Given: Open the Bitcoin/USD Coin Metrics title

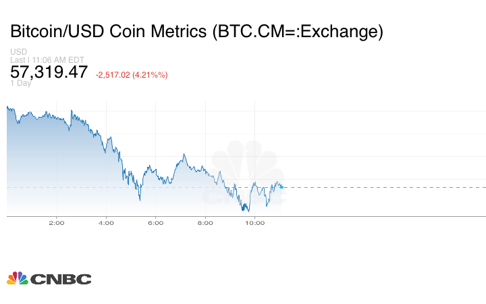Looking at the screenshot, I should 196,32.
